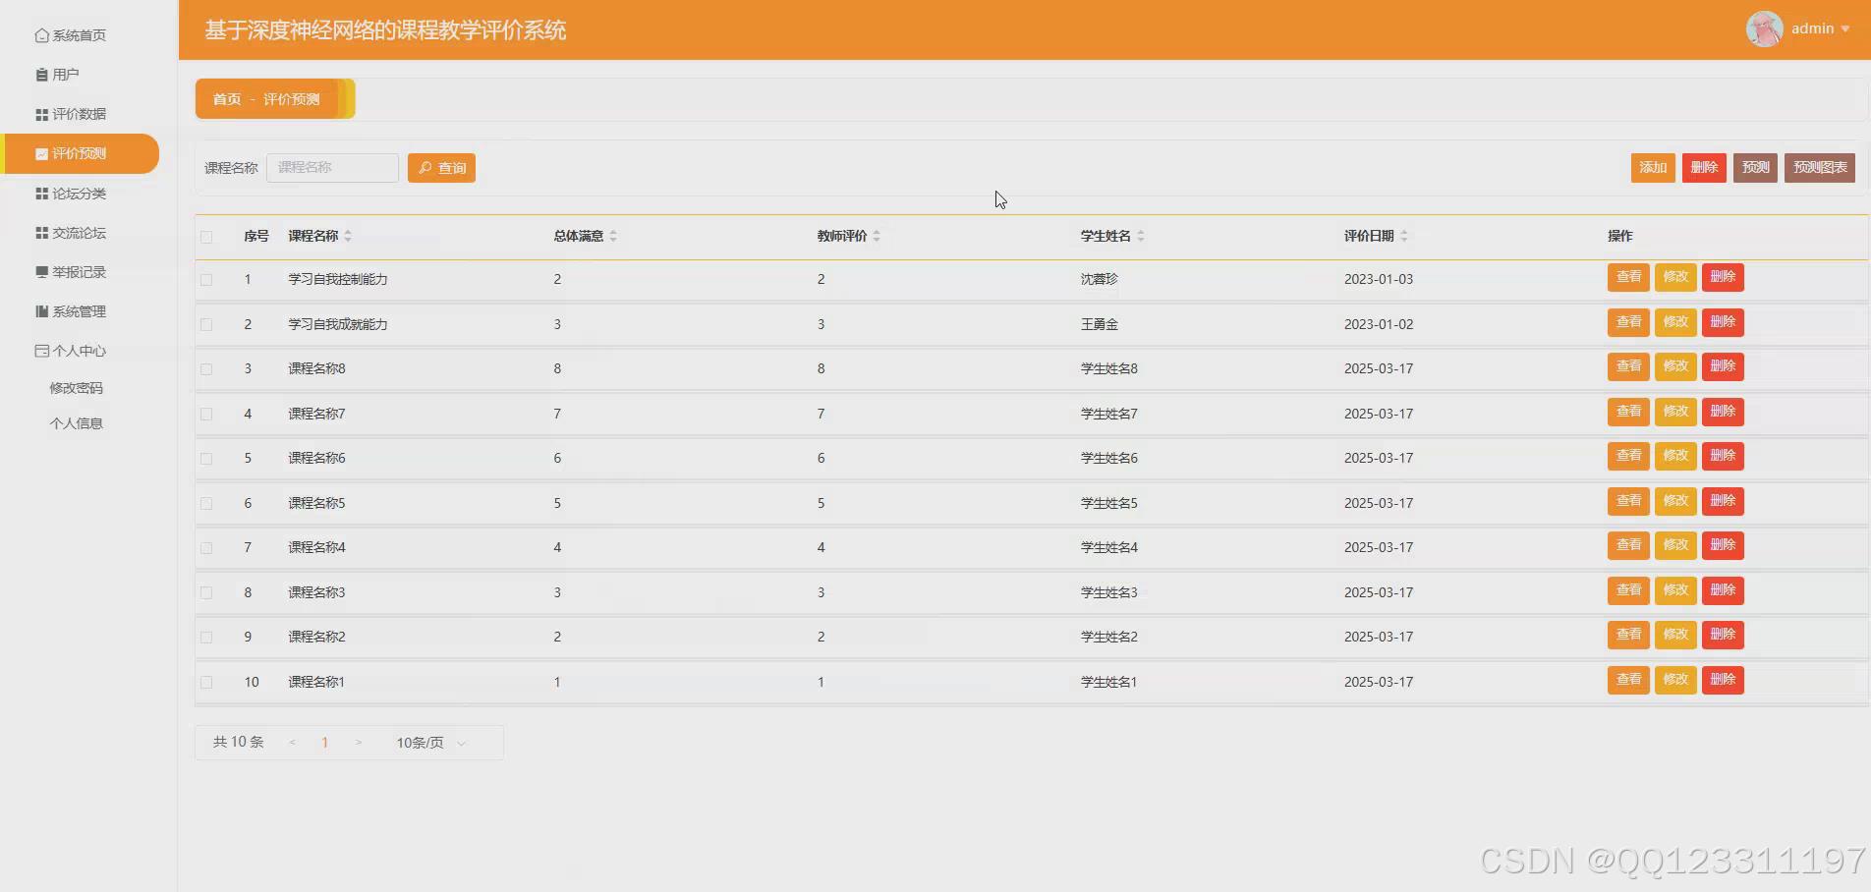Click the 共 10 条 total text
This screenshot has width=1871, height=892.
(x=239, y=742)
